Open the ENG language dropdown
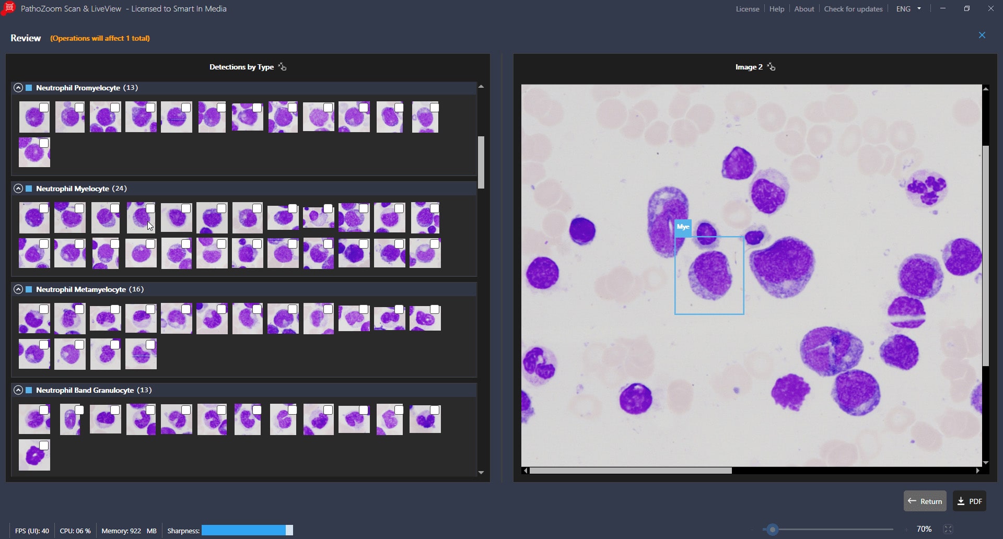The height and width of the screenshot is (539, 1003). coord(908,9)
